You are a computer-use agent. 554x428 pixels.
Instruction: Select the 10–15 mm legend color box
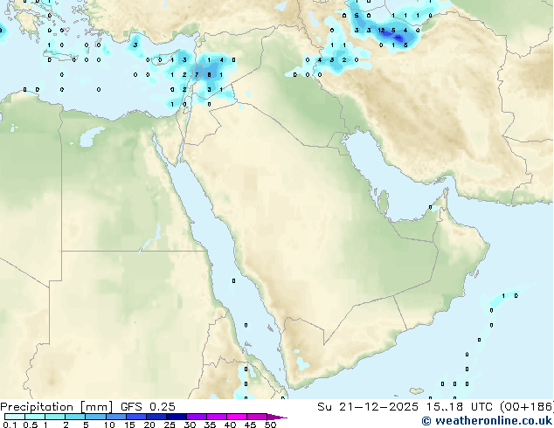115,417
